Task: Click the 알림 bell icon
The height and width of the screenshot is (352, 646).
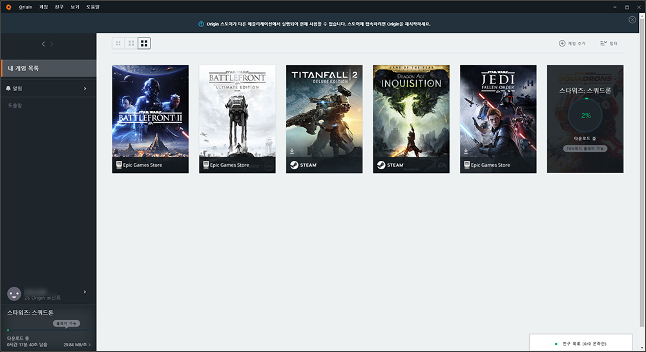Action: tap(8, 88)
